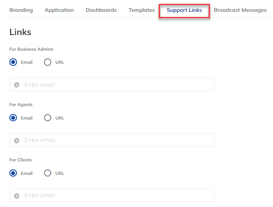Focus the Business Admins email input
273x207 pixels.
tap(112, 84)
